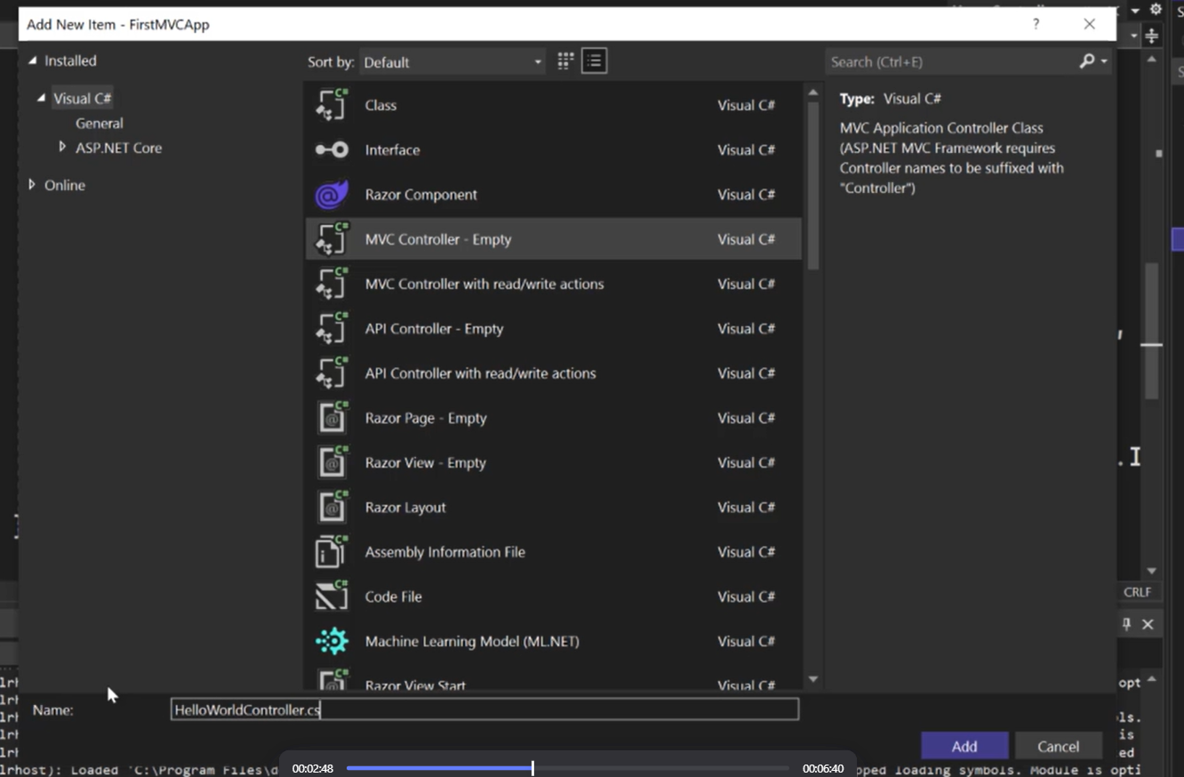The image size is (1184, 777).
Task: Click the Name input field
Action: [x=484, y=709]
